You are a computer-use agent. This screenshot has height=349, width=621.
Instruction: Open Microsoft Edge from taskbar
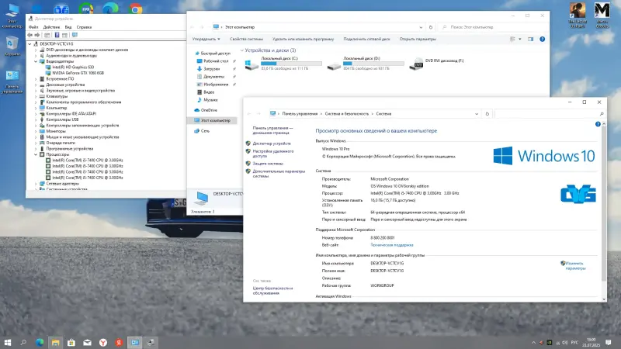pyautogui.click(x=40, y=343)
